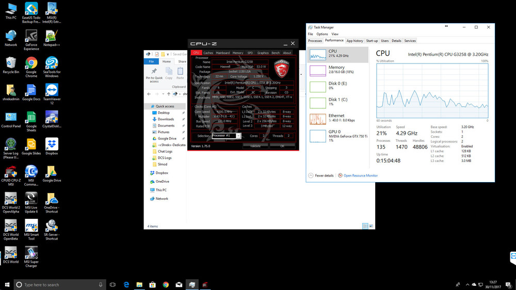The width and height of the screenshot is (516, 290).
Task: Open Microsoft Store taskbar icon
Action: [152, 285]
